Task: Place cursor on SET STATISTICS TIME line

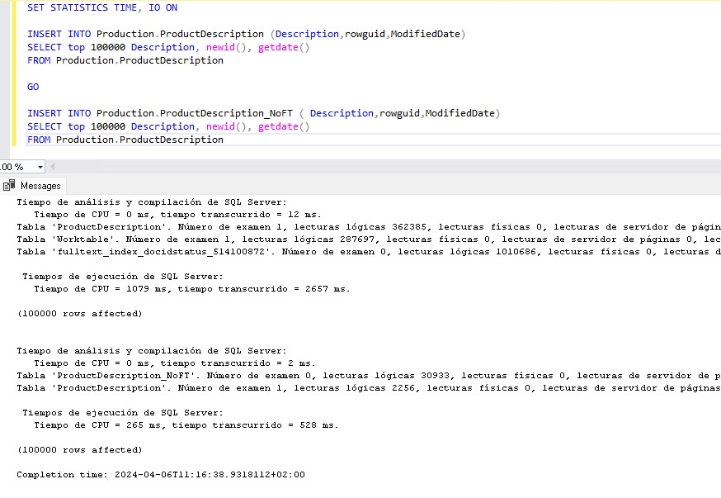Action: (x=99, y=7)
